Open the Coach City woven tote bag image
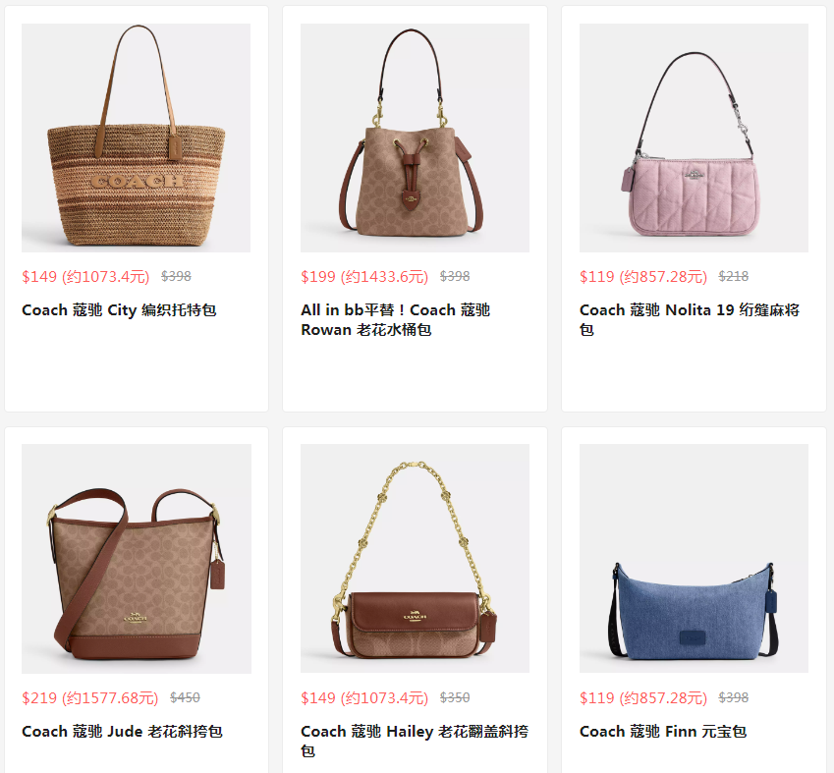Image resolution: width=834 pixels, height=773 pixels. point(137,138)
